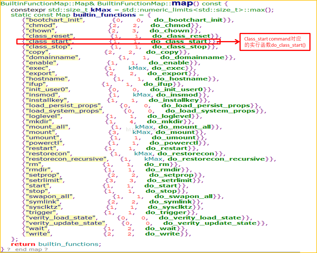Click the "swapon_all" string
Screen dimensions: 317x253
tap(49, 197)
